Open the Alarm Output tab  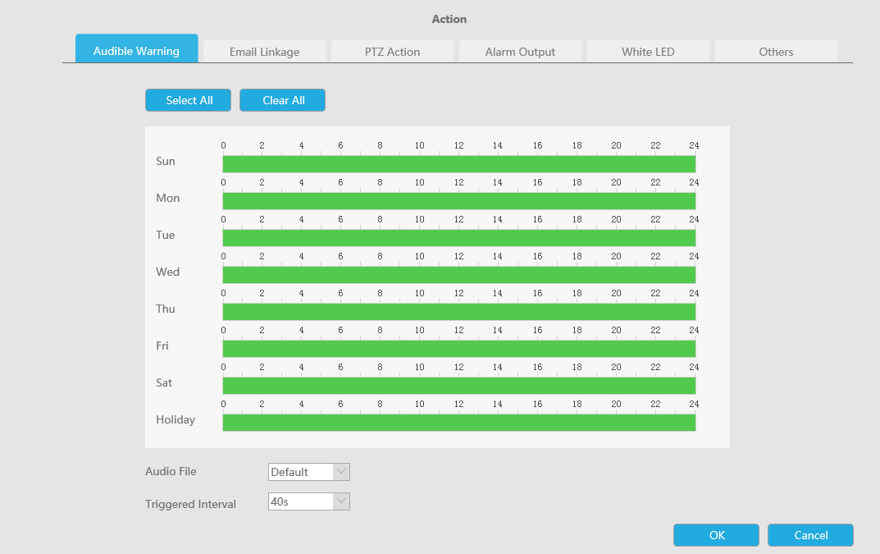pos(520,51)
